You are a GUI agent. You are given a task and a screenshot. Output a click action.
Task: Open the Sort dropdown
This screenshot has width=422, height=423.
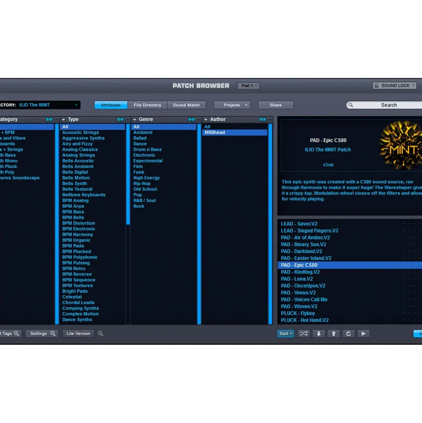point(286,333)
